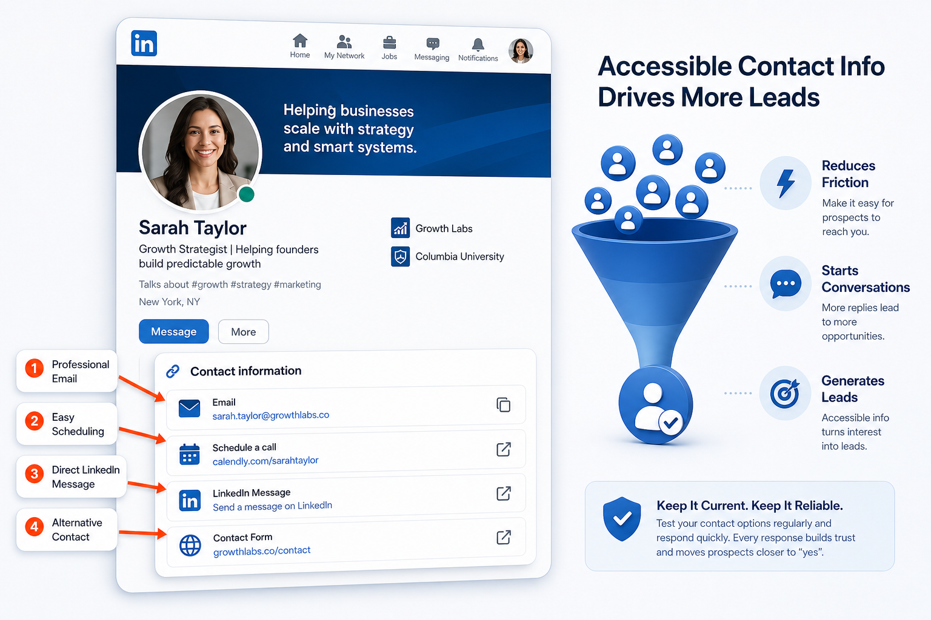Click the 'Generates Leads' heading
The image size is (931, 620).
coord(852,389)
